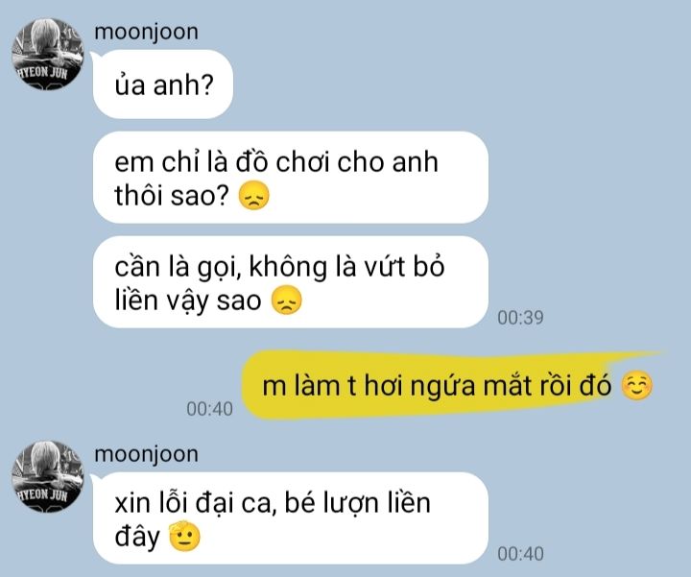691x577 pixels.
Task: Open moonjoon's top profile avatar
Action: [x=48, y=54]
